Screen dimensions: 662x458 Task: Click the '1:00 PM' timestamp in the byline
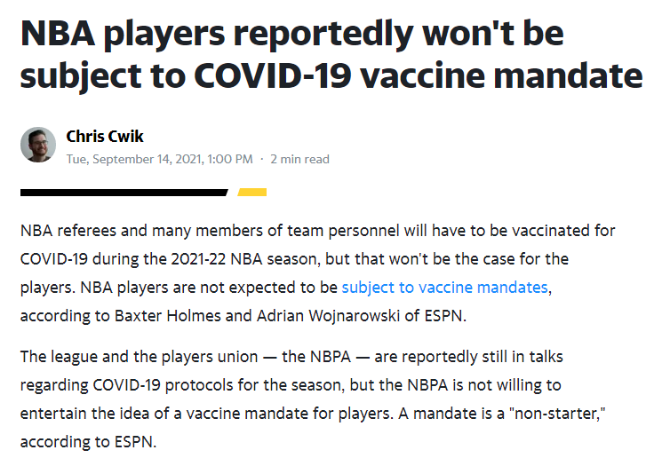230,159
